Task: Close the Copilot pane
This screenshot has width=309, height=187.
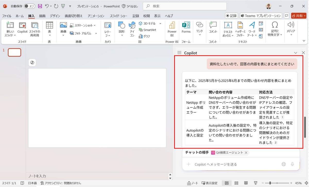Action: [x=303, y=53]
